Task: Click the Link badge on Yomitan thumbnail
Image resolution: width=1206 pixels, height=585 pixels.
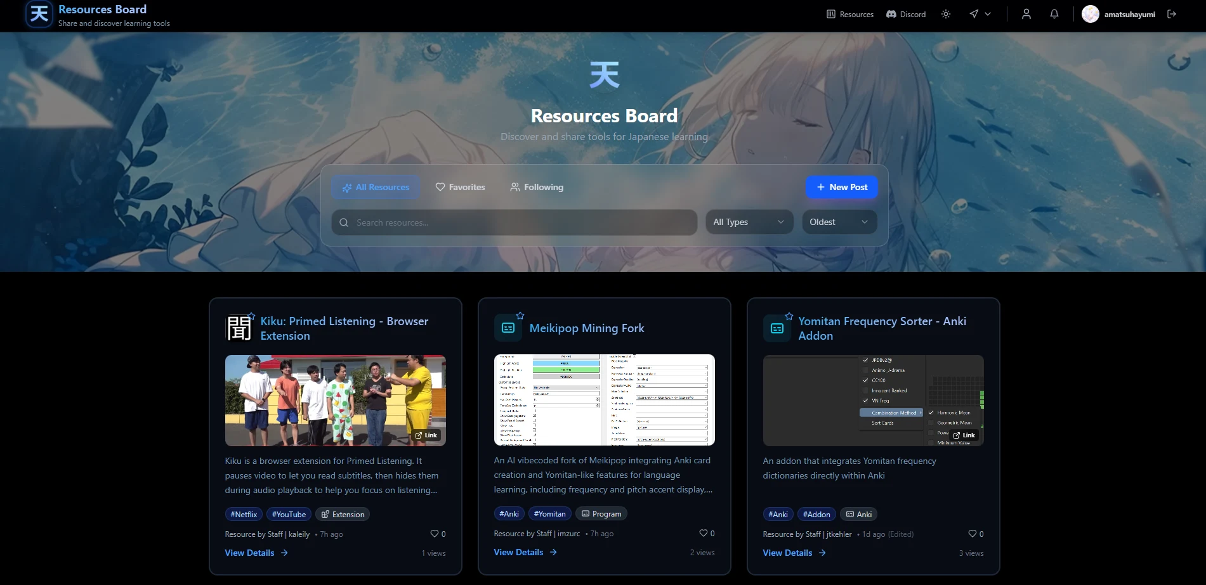Action: tap(964, 435)
